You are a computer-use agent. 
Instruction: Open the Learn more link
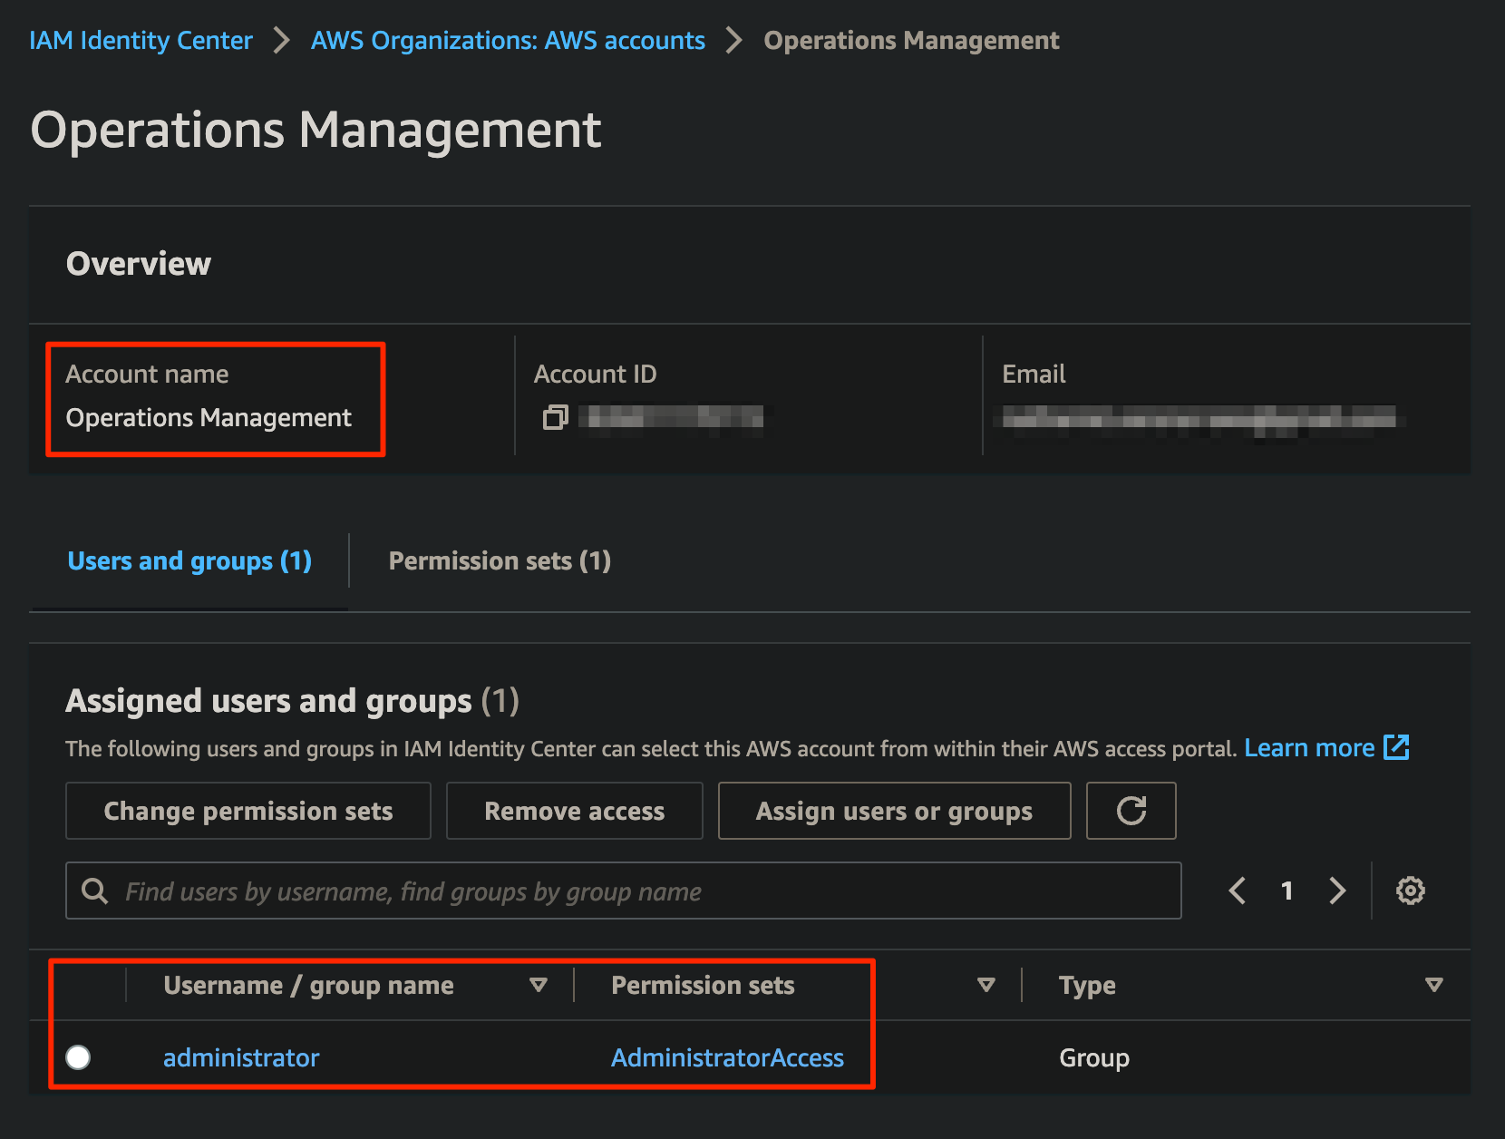tap(1309, 748)
